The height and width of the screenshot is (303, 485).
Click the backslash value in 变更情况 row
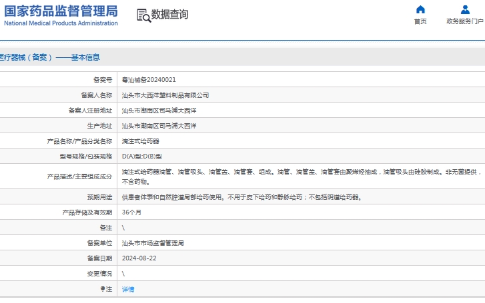point(123,274)
